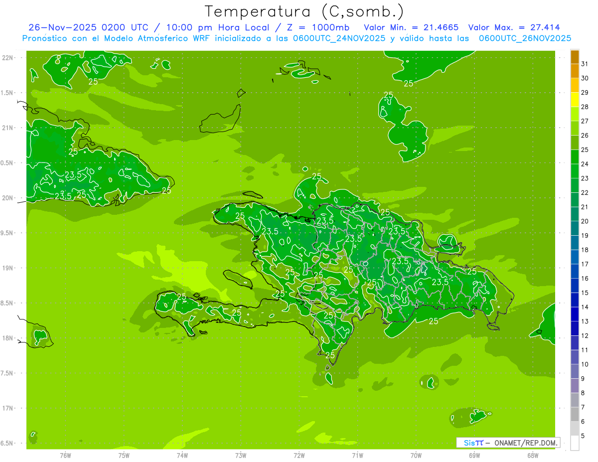The height and width of the screenshot is (462, 598).
Task: Click the legend color band between 30 and 31
Action: point(575,71)
